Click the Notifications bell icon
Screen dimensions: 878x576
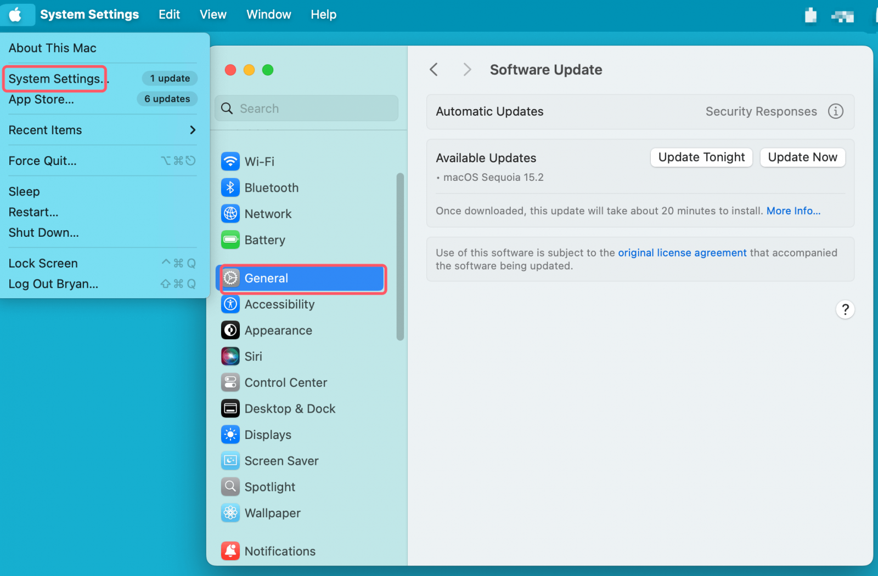click(x=230, y=551)
